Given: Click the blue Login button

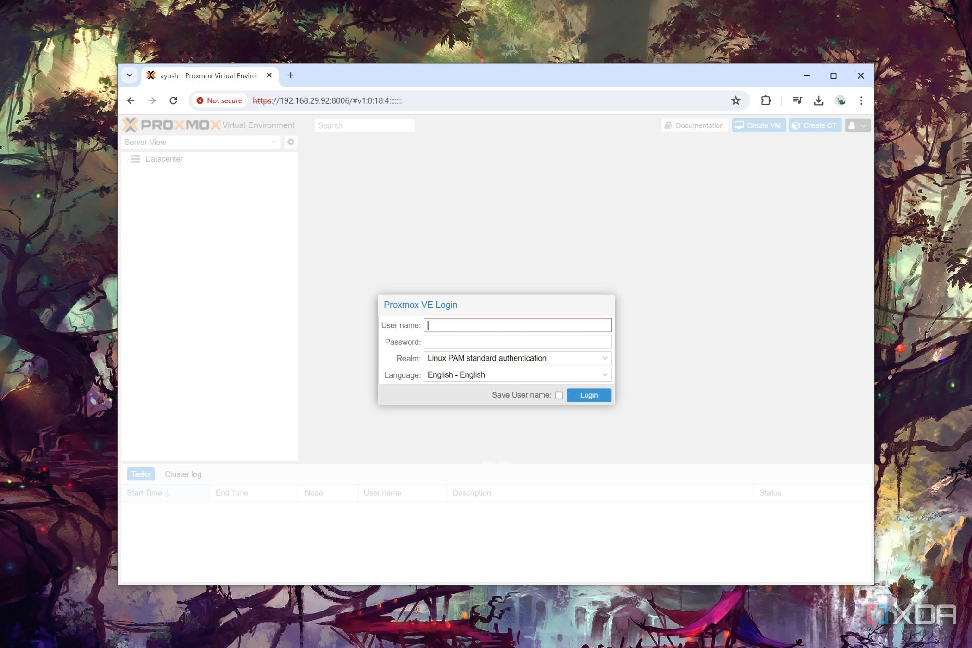Looking at the screenshot, I should [589, 395].
